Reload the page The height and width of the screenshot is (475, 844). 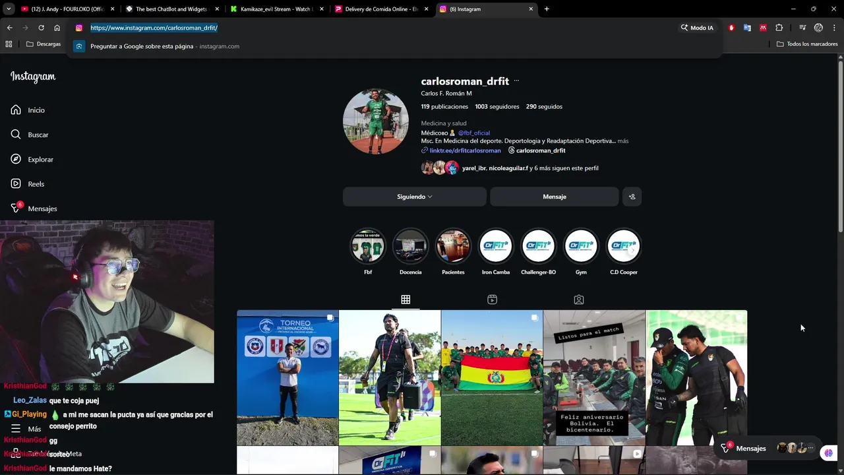(41, 28)
